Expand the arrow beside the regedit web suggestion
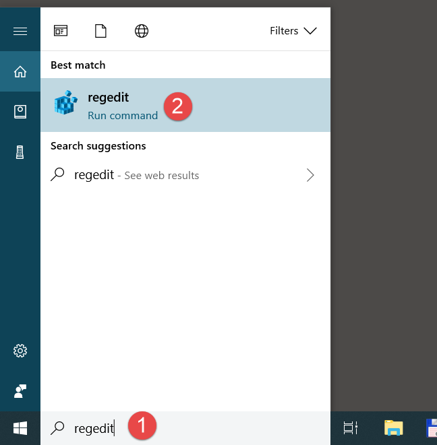 (x=310, y=175)
